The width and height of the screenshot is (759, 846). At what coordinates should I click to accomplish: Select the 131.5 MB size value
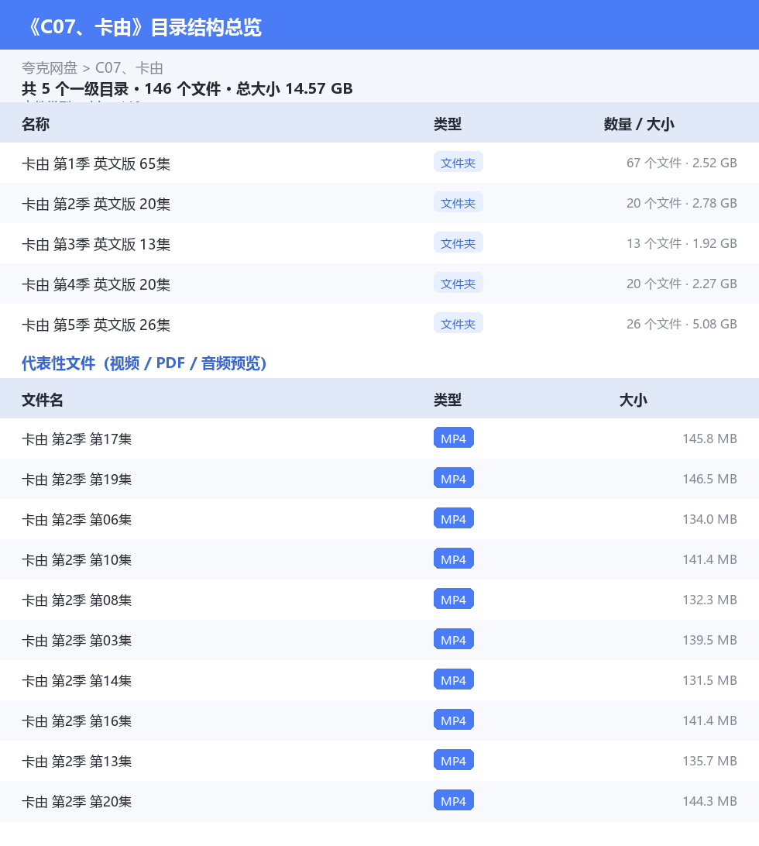click(x=709, y=680)
